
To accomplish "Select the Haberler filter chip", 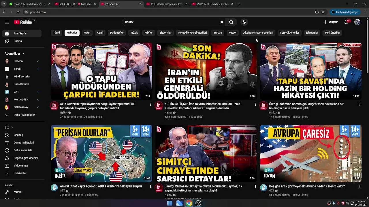I will click(72, 33).
